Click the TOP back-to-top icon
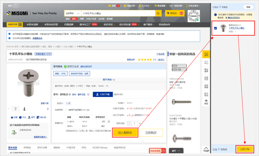This screenshot has height=156, width=259. [206, 149]
